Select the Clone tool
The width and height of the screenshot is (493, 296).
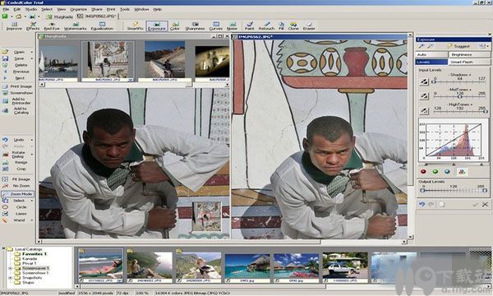coord(293,26)
